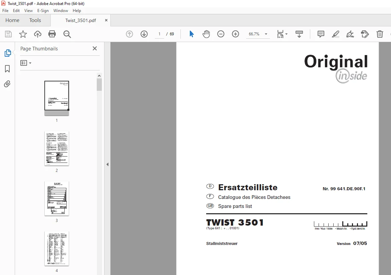The image size is (391, 275).
Task: Open the Sign pen tool
Action: click(350, 34)
